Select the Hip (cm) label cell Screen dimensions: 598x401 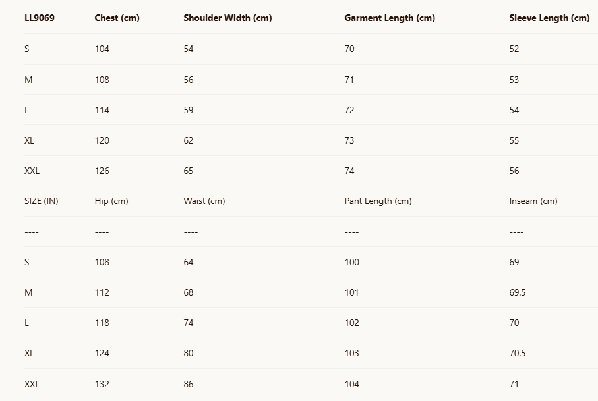coord(111,201)
